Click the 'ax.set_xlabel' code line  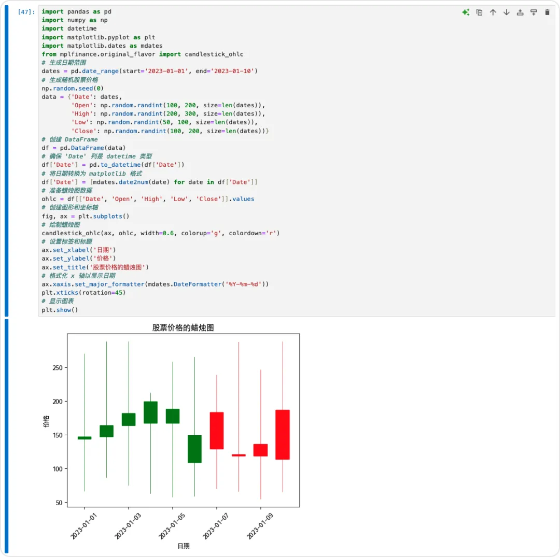79,250
